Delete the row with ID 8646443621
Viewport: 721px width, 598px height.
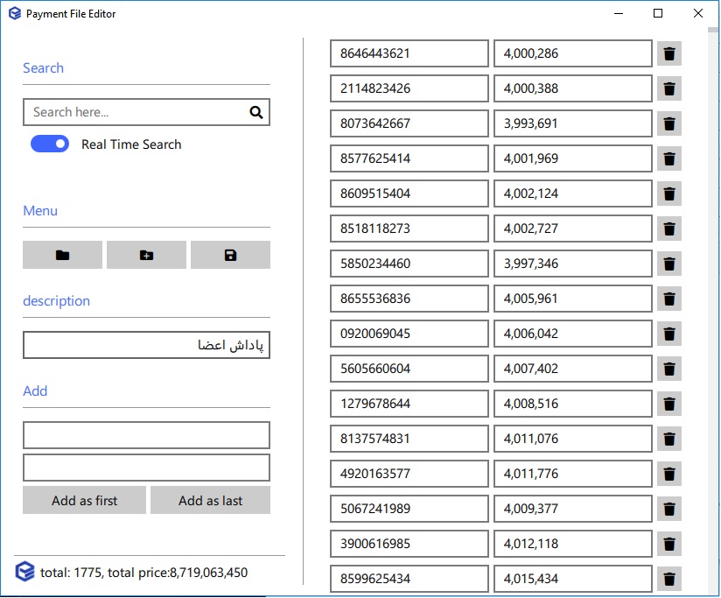(669, 53)
